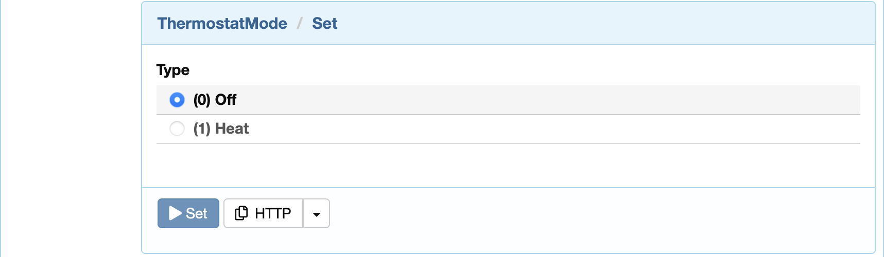
Task: Select the (1) Heat radio button
Action: (177, 128)
